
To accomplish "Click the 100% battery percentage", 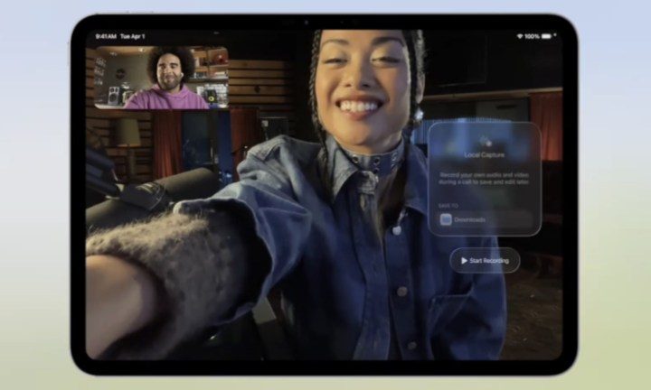I will (x=533, y=37).
